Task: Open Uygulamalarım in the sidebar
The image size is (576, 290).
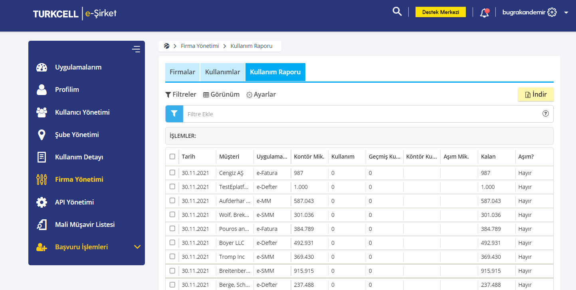Action: pos(78,67)
